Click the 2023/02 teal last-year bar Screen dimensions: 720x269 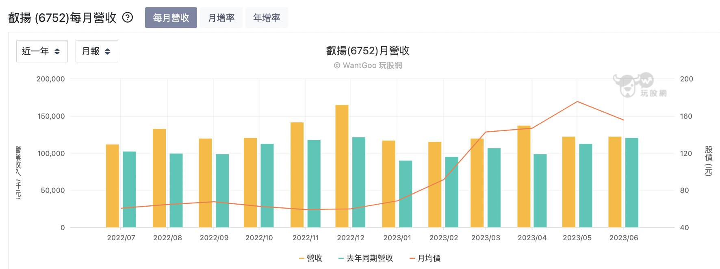pos(452,192)
